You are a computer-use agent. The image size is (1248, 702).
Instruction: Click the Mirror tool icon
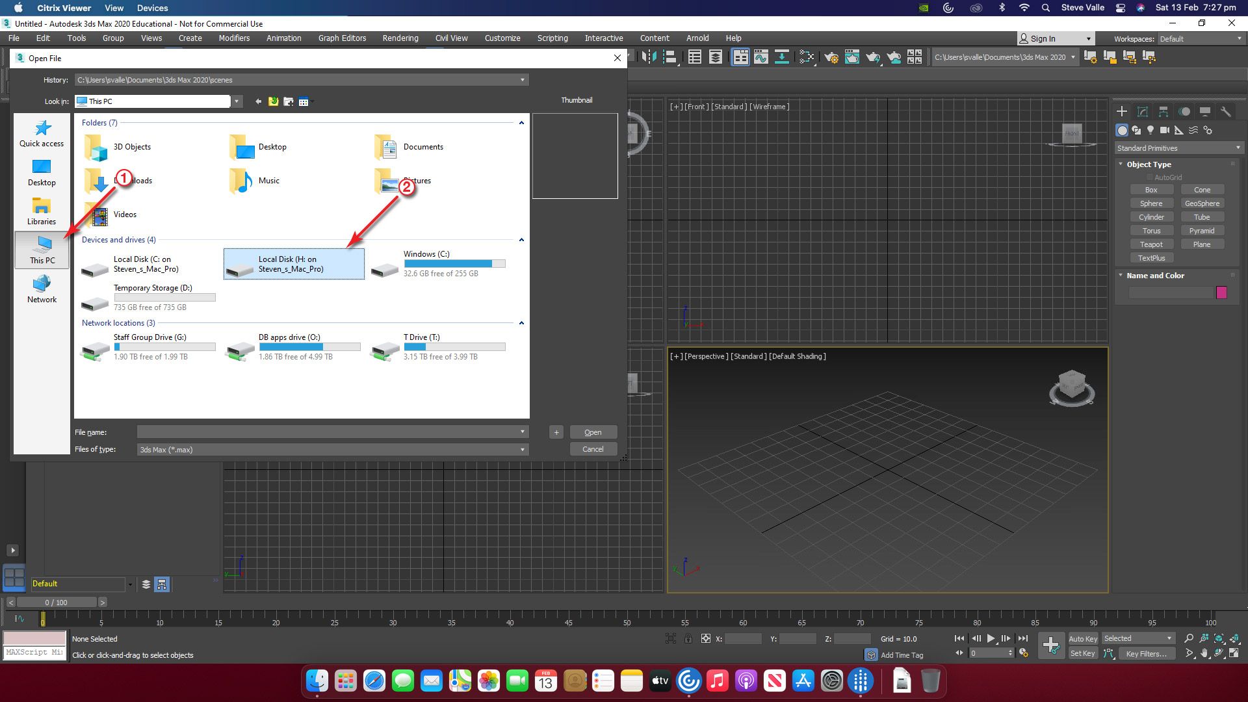648,57
